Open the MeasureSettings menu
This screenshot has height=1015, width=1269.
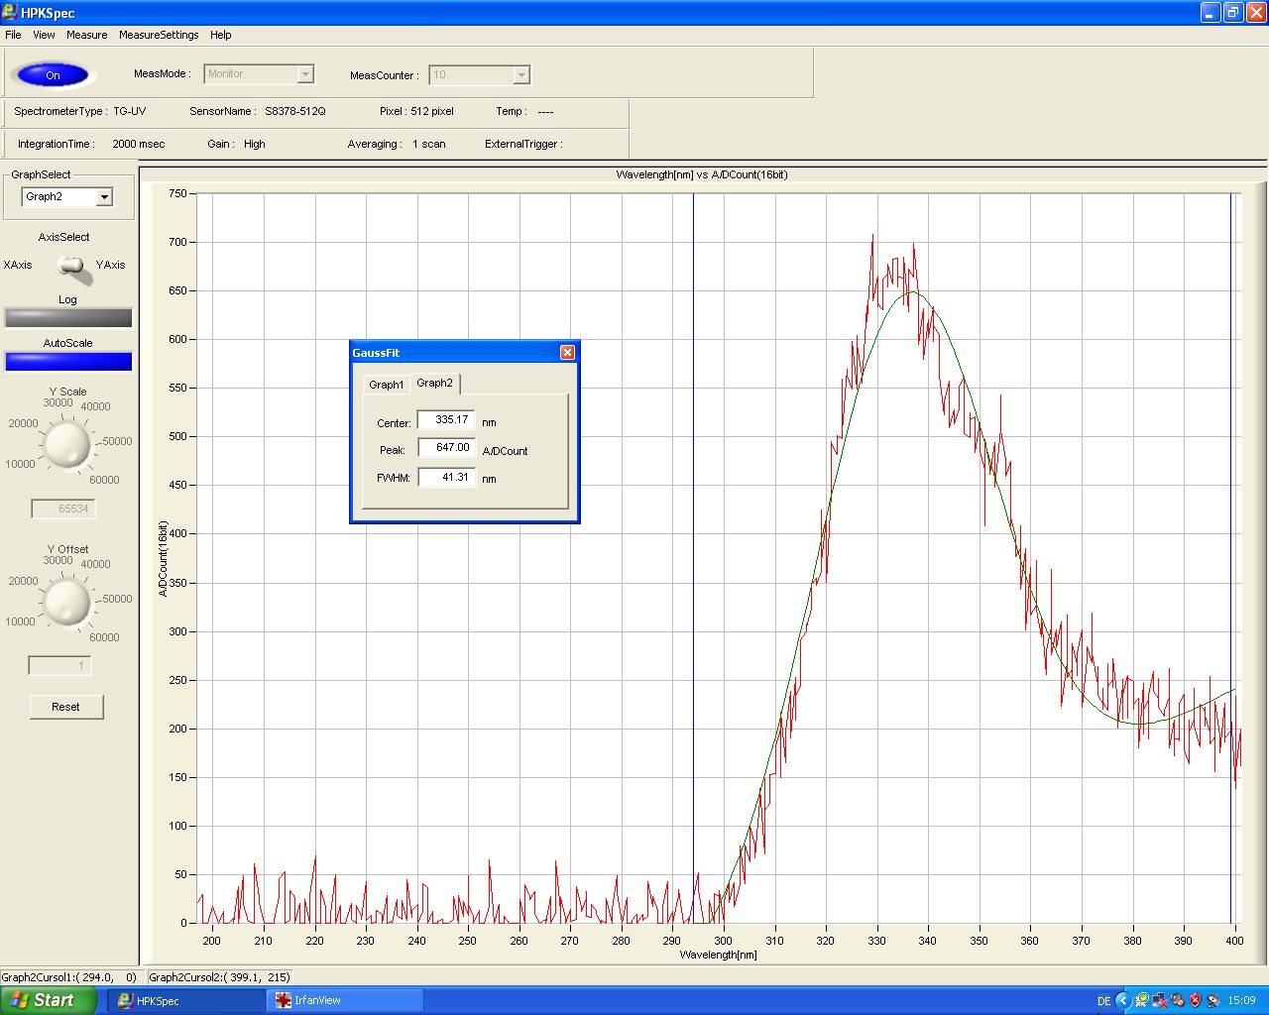pyautogui.click(x=159, y=35)
